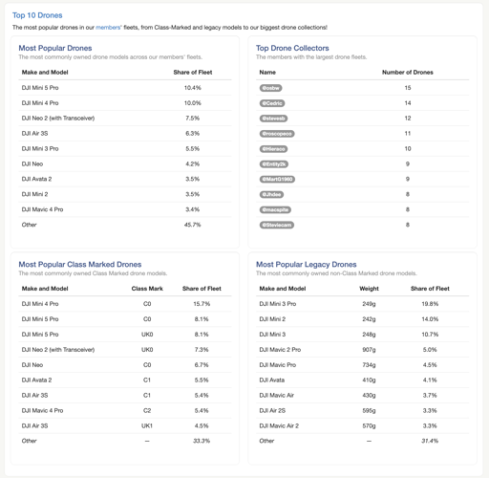489x478 pixels.
Task: Click the UK1 class mark cell
Action: pyautogui.click(x=147, y=426)
